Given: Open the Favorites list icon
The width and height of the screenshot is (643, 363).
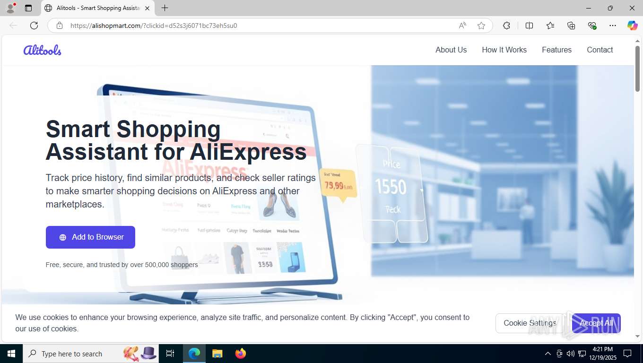Looking at the screenshot, I should [550, 26].
